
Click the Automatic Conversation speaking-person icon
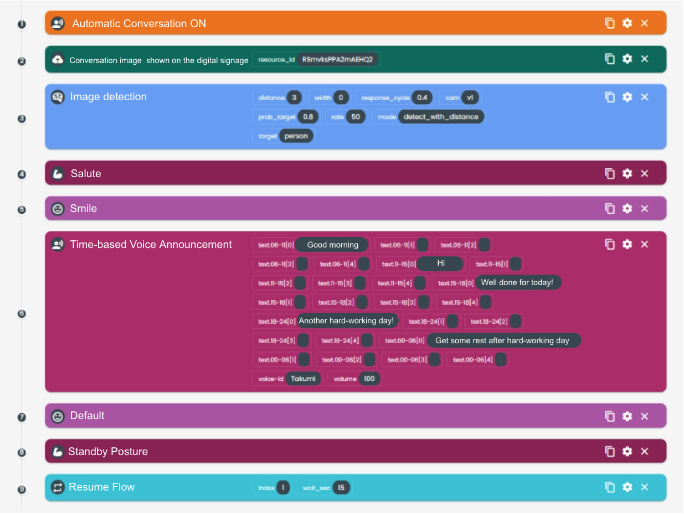click(x=58, y=23)
